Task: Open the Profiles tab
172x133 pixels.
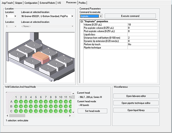Action: point(82,3)
